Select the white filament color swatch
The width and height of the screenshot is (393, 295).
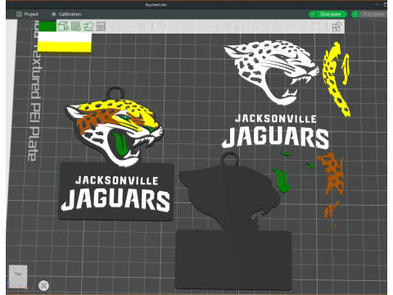[x=65, y=38]
